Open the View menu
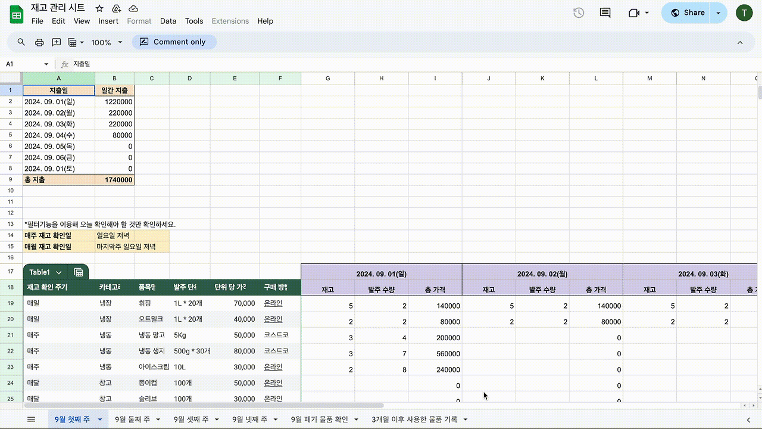762x429 pixels. pos(82,21)
